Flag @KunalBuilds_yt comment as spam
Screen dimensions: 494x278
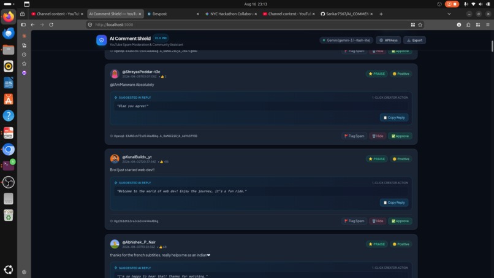pyautogui.click(x=354, y=221)
